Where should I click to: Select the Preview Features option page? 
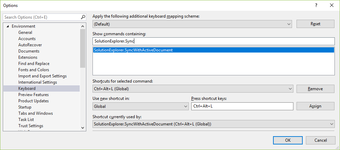point(33,95)
